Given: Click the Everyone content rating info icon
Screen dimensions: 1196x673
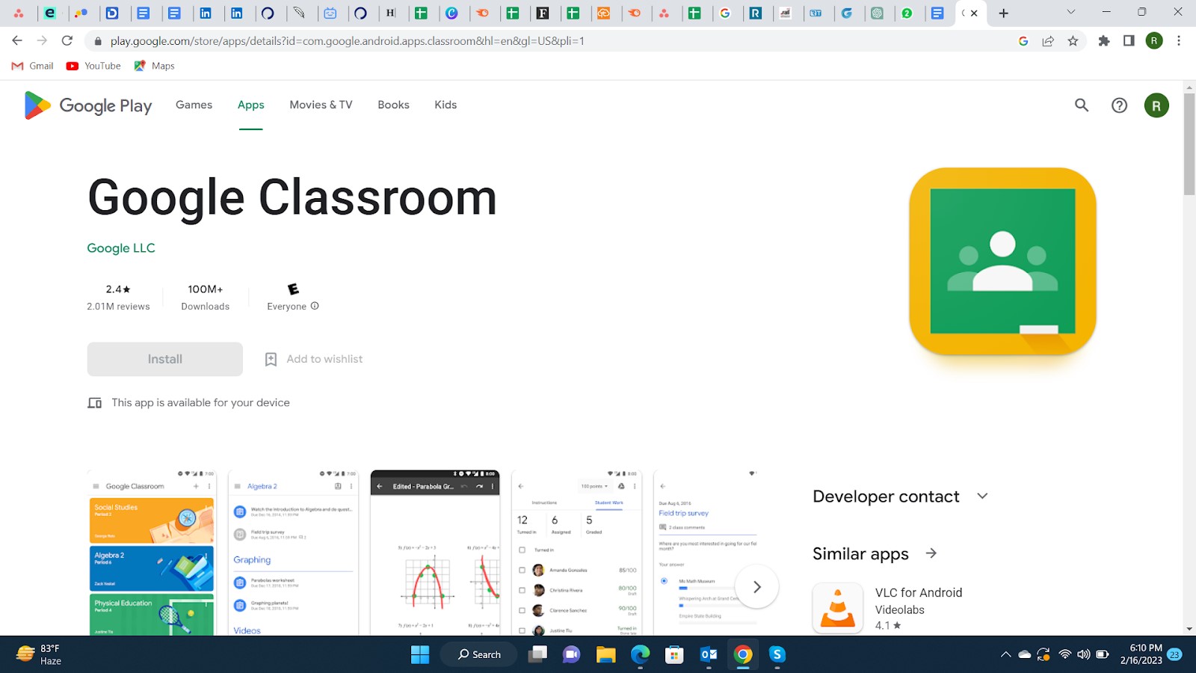Looking at the screenshot, I should pos(315,306).
